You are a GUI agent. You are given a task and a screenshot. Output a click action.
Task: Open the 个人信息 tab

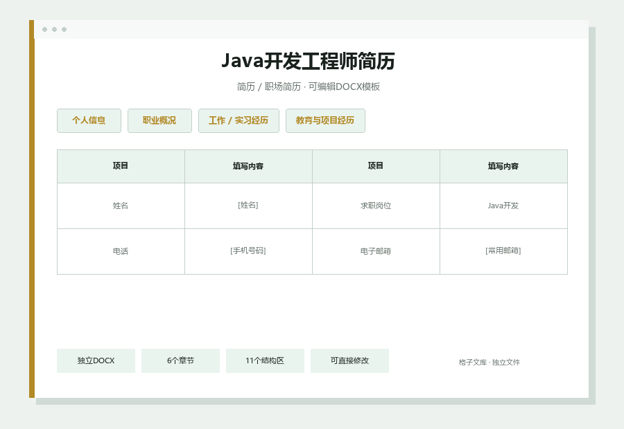(x=89, y=121)
